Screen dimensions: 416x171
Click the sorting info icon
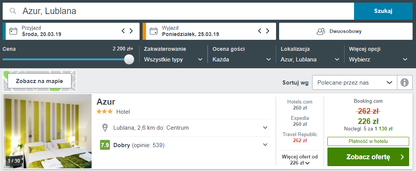[405, 83]
